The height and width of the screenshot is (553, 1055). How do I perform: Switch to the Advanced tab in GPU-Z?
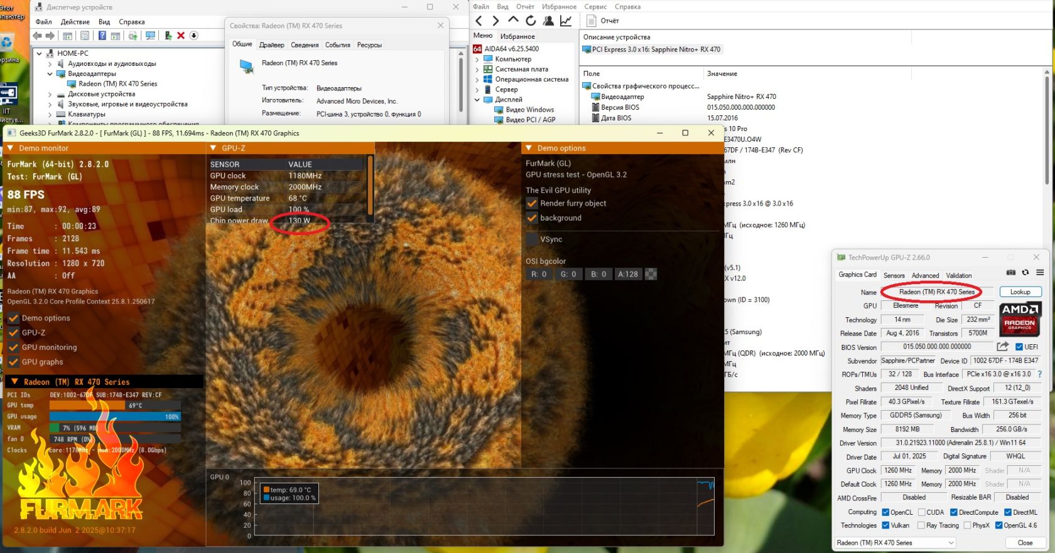click(x=926, y=275)
